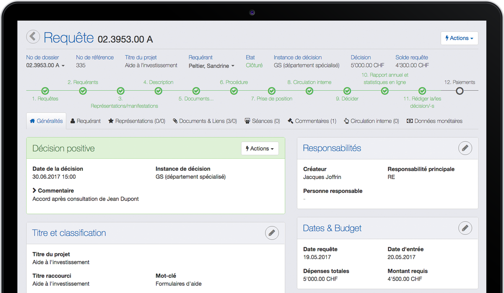Click step 5 Documents checkmark
This screenshot has height=293, width=504.
(196, 91)
